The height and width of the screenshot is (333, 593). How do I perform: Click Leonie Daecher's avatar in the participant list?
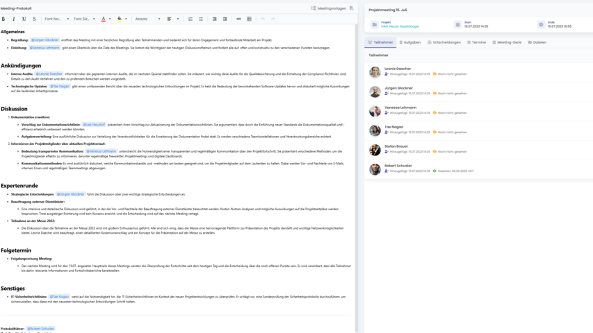(x=375, y=72)
